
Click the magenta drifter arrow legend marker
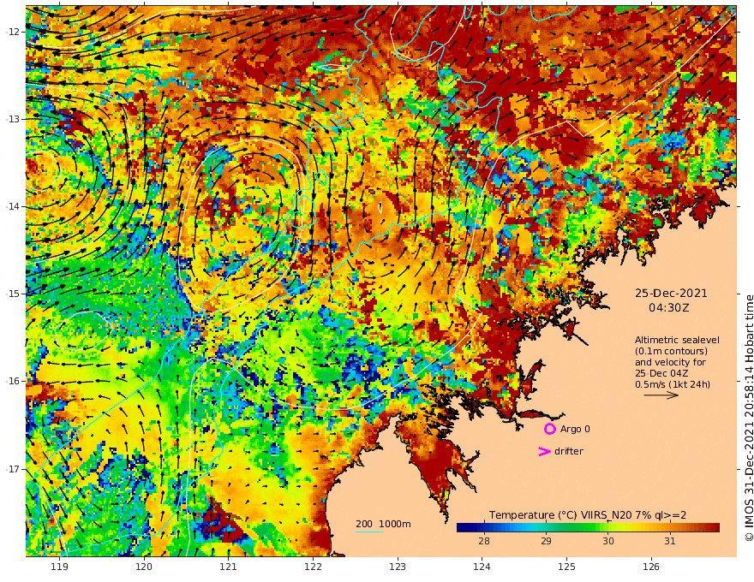[x=544, y=451]
